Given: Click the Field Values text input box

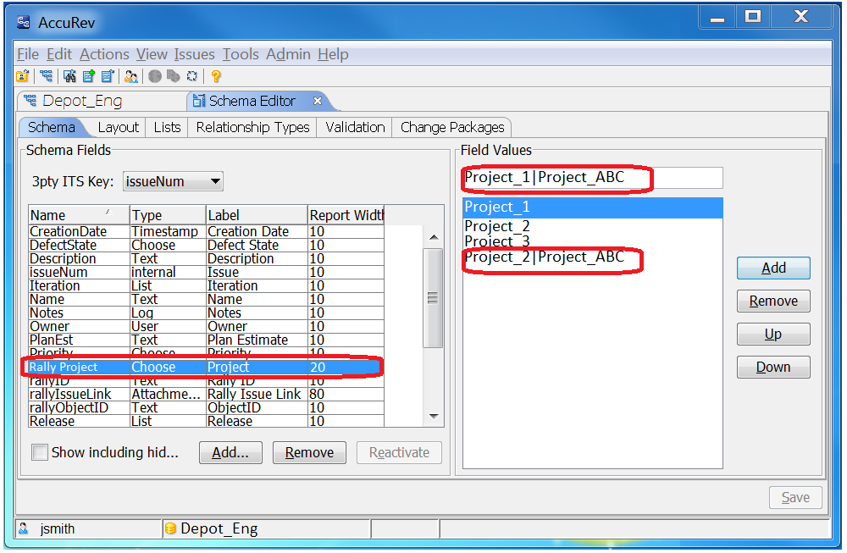Looking at the screenshot, I should (x=593, y=178).
